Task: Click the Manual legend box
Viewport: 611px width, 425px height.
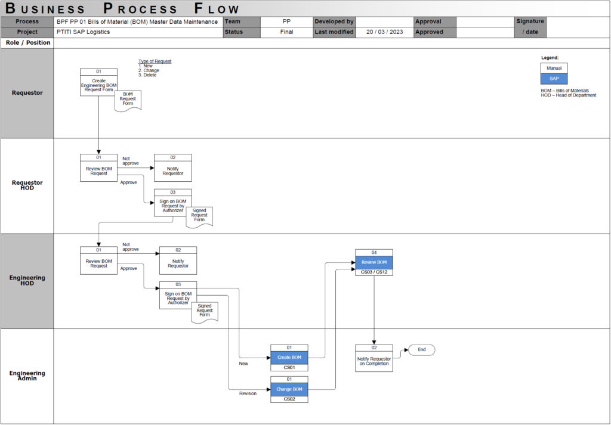Action: pos(554,68)
